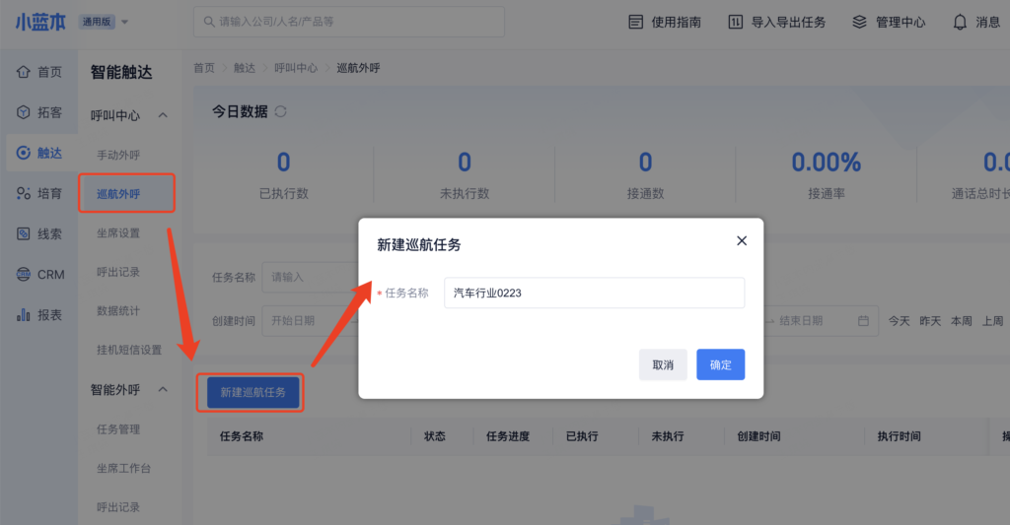Click 呼叫中心 in the breadcrumb

(296, 68)
